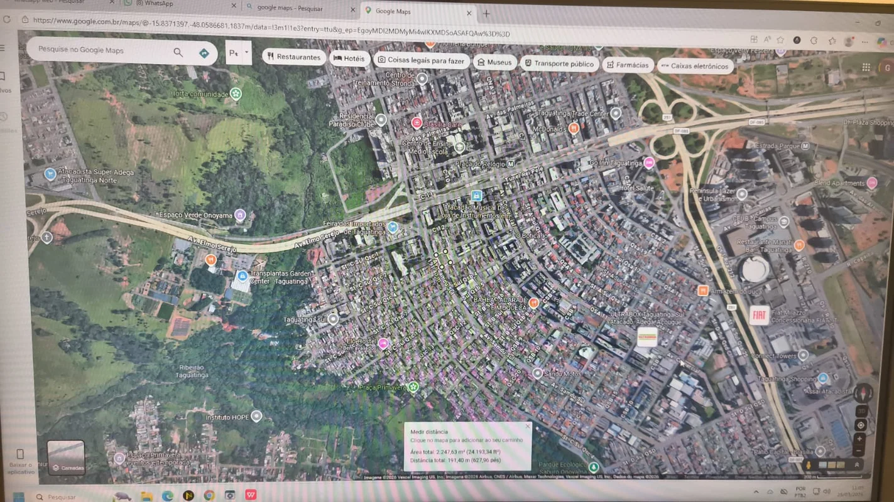Viewport: 894px width, 502px height.
Task: Open the hamburger menu on the sidebar
Action: click(x=3, y=48)
